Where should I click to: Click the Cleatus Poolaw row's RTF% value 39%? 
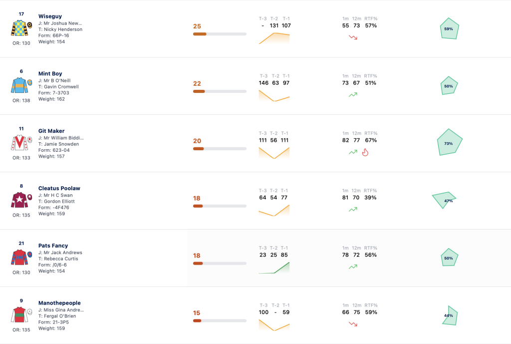pos(371,198)
